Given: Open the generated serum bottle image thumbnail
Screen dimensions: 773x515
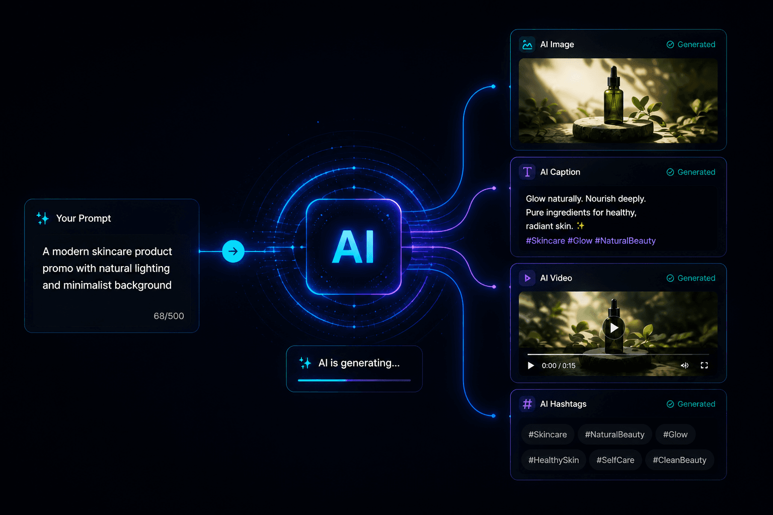Looking at the screenshot, I should pos(618,101).
